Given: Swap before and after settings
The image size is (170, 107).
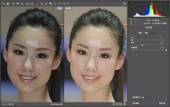Looking at the screenshot, I should pos(118,104).
